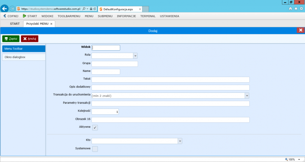
Task: Switch to the START tab
Action: [15, 24]
